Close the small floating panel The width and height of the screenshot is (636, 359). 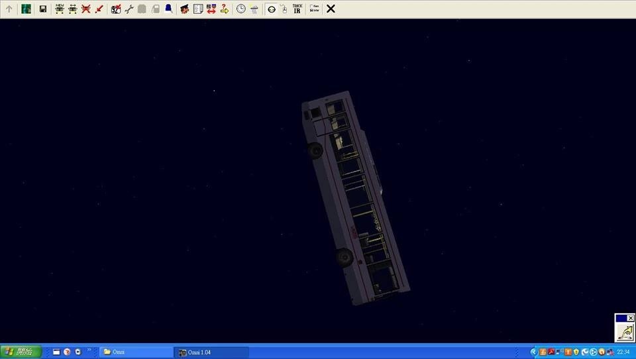(x=630, y=318)
